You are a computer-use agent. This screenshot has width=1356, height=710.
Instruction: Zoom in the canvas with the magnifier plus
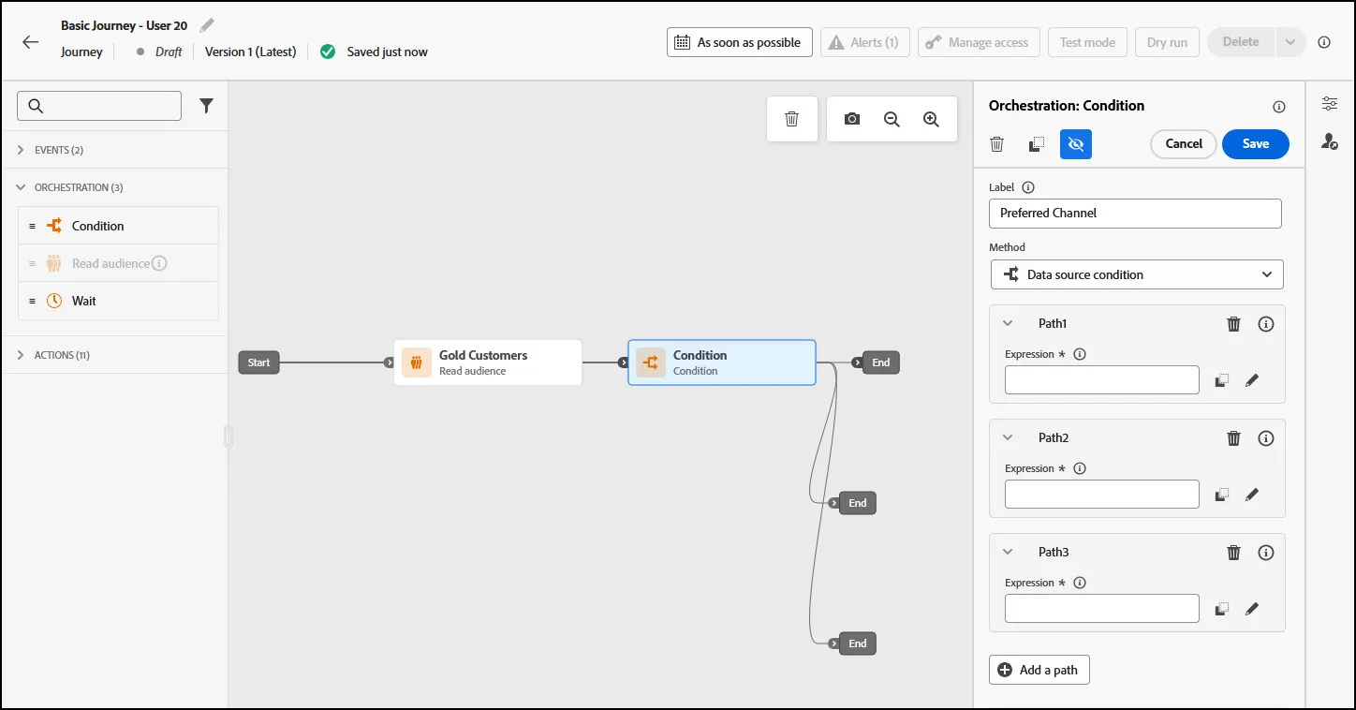[x=931, y=119]
